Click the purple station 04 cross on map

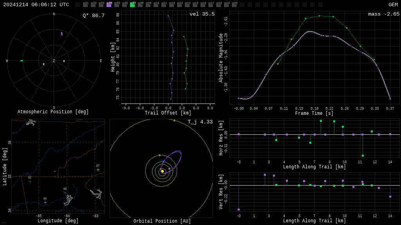pos(45,202)
